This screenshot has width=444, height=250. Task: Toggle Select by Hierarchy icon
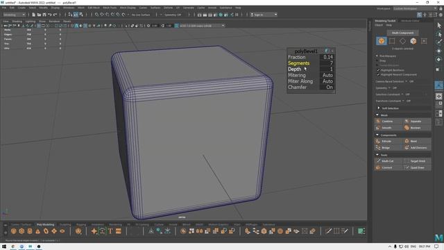point(71,15)
